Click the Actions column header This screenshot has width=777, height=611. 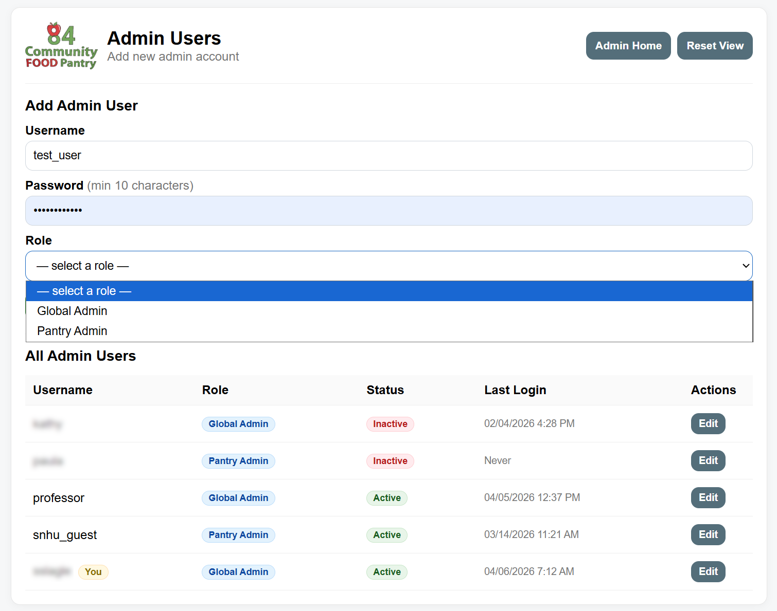click(713, 390)
